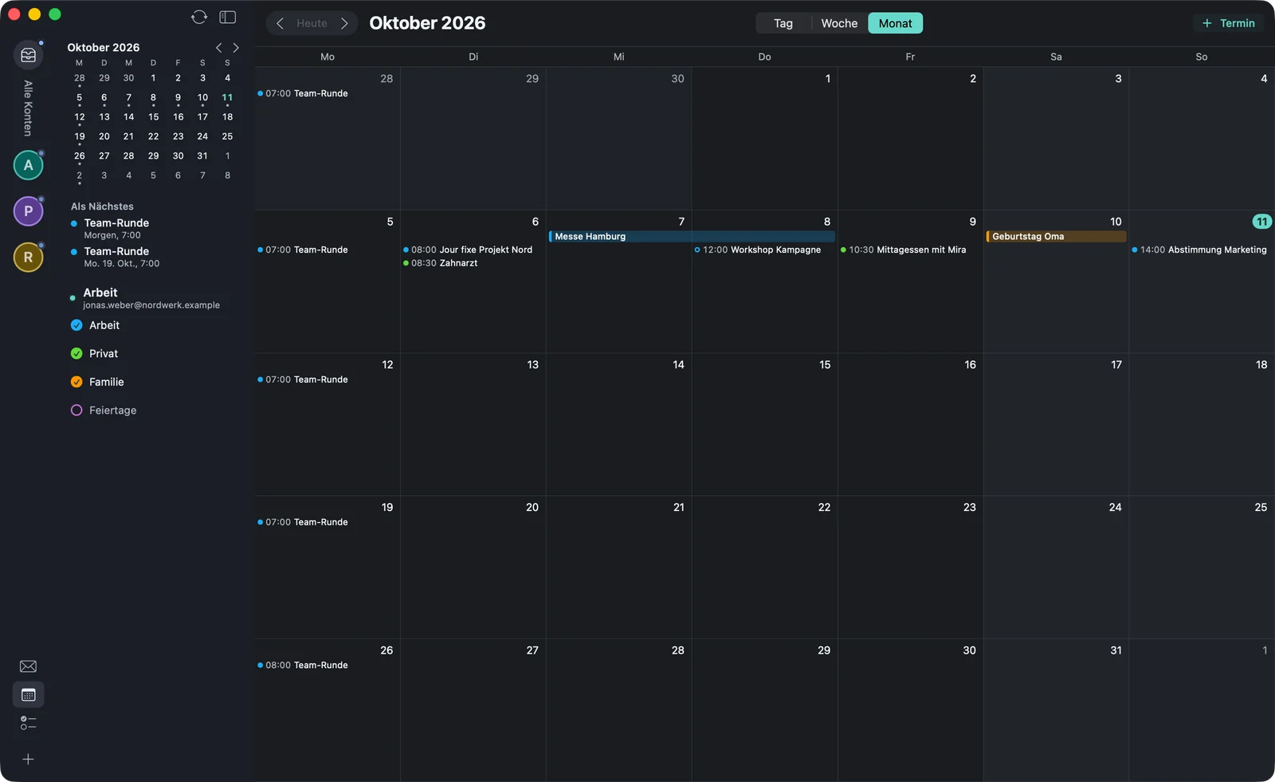1275x782 pixels.
Task: Click the sync refresh icon
Action: pos(199,17)
